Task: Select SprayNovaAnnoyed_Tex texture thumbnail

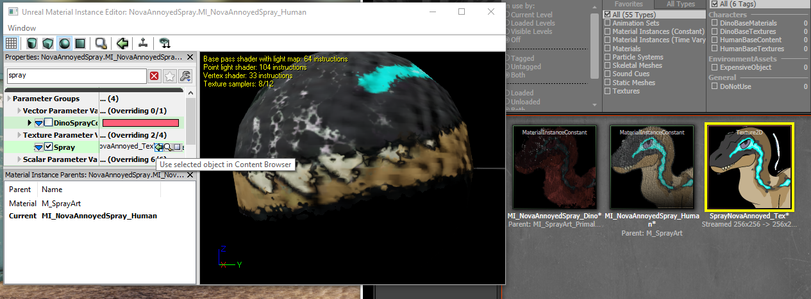Action: [749, 168]
